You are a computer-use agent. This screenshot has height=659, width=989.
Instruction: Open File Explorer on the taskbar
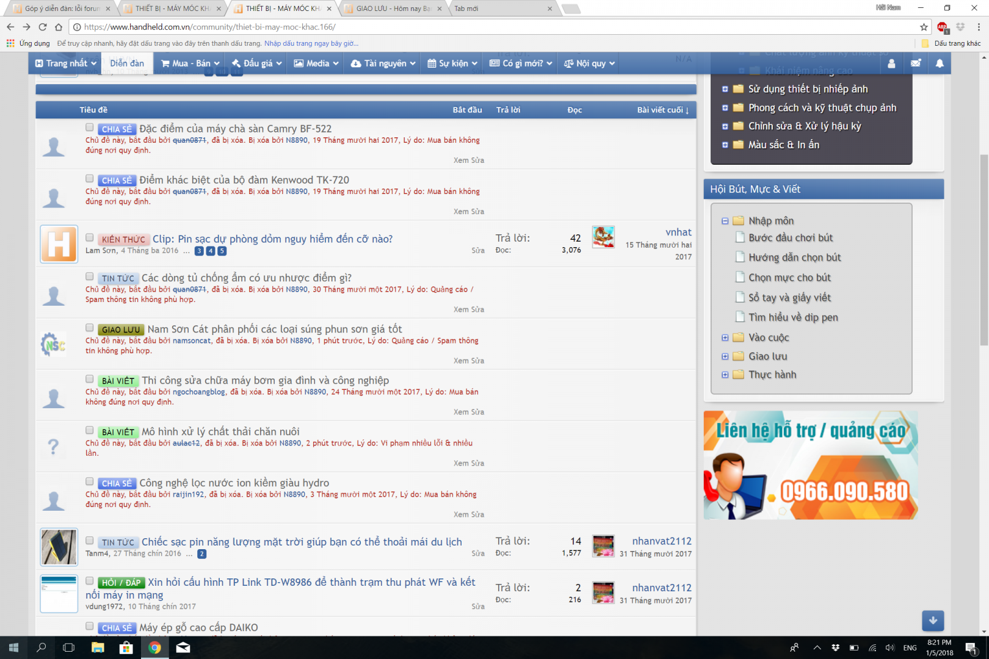click(x=98, y=647)
